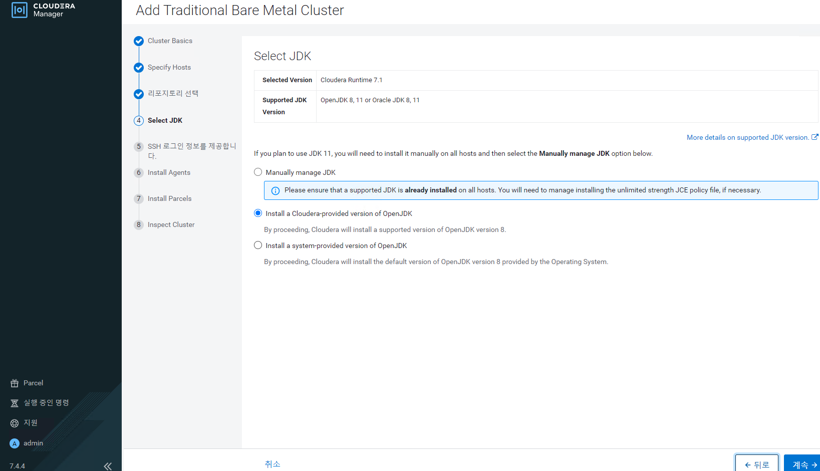Click the admin user avatar icon
The height and width of the screenshot is (471, 820).
(15, 443)
